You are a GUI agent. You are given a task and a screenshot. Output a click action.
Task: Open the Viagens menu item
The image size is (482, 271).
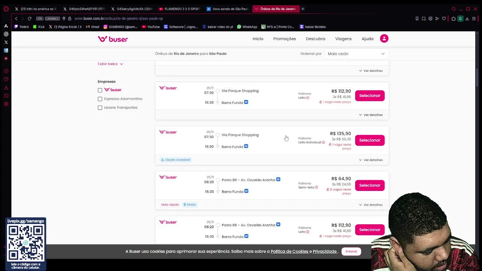click(343, 39)
